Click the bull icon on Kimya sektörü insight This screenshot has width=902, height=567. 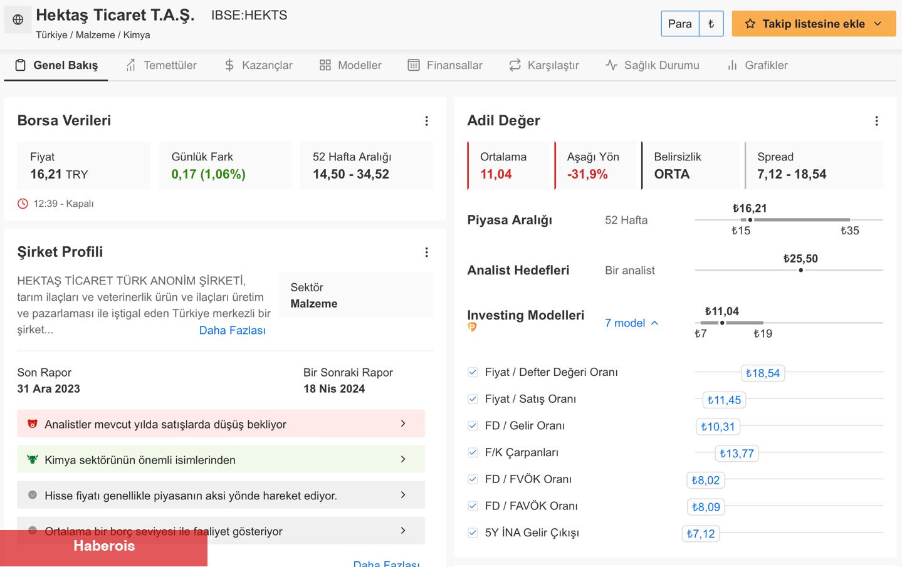pyautogui.click(x=33, y=459)
